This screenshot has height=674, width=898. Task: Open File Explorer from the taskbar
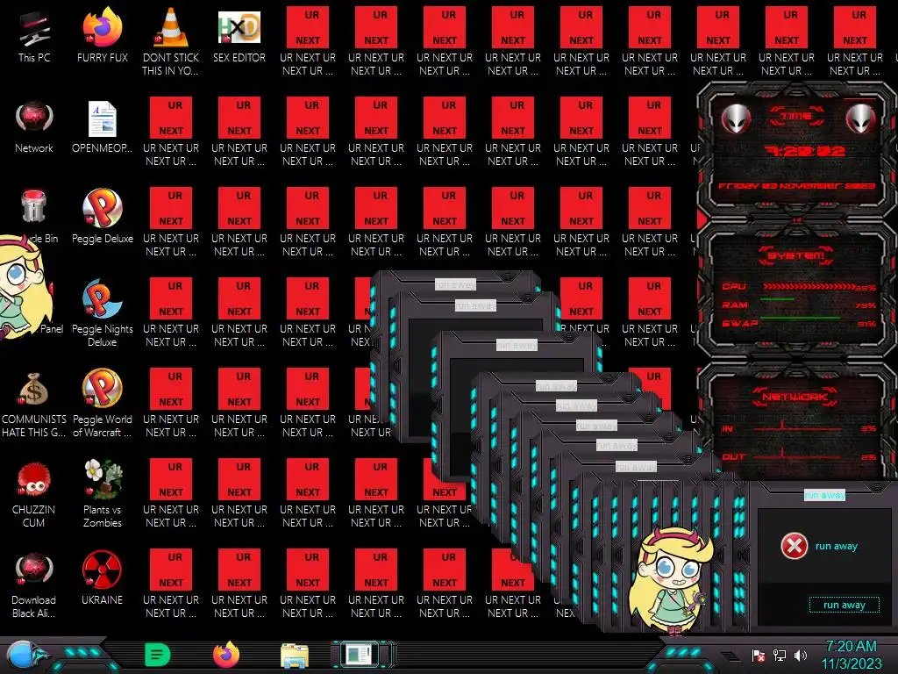click(x=295, y=656)
